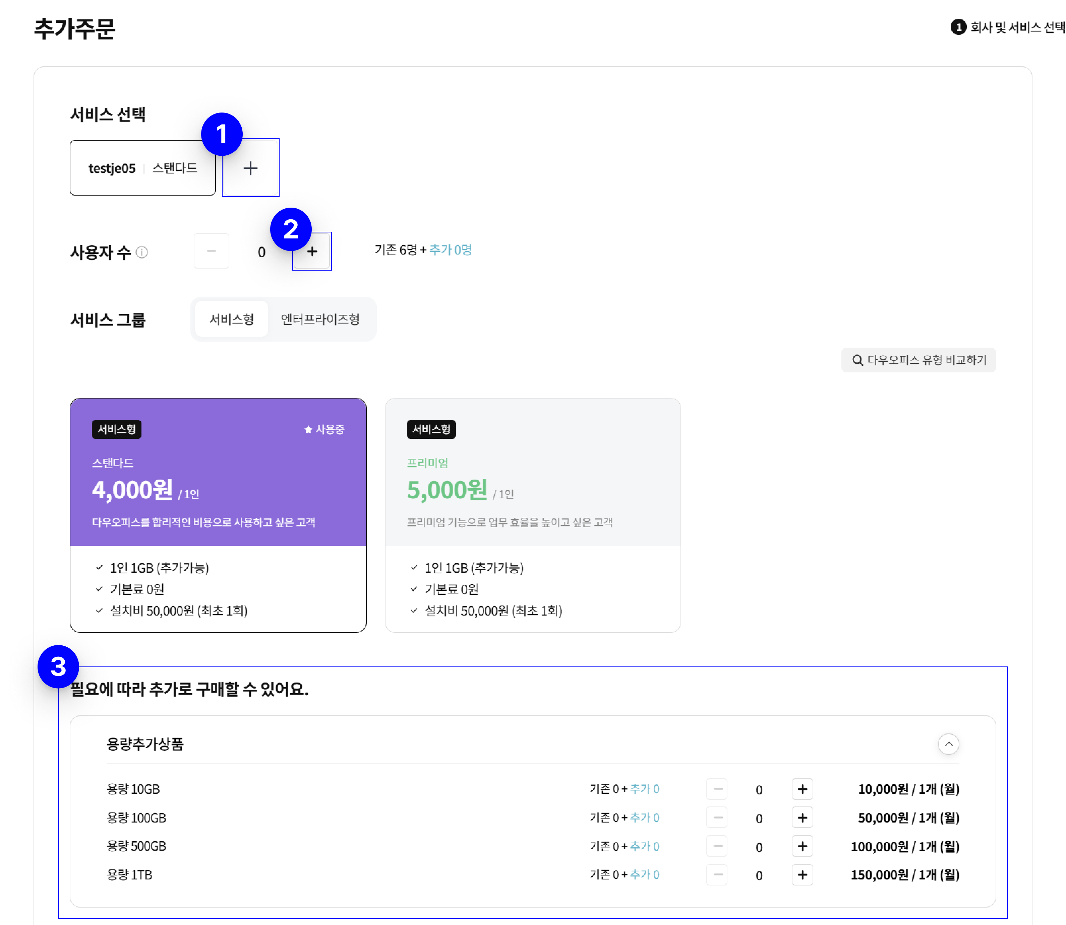Click info icon next to 사용자 수
1066x925 pixels.
point(142,253)
